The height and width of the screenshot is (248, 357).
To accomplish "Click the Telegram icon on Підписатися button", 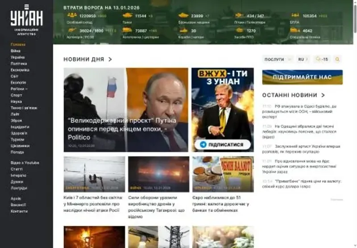I will 203,144.
